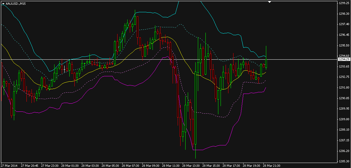Click the 28 Mar 15:30 time label
Image resolution: width=351 pixels, height=168 pixels.
(211, 166)
